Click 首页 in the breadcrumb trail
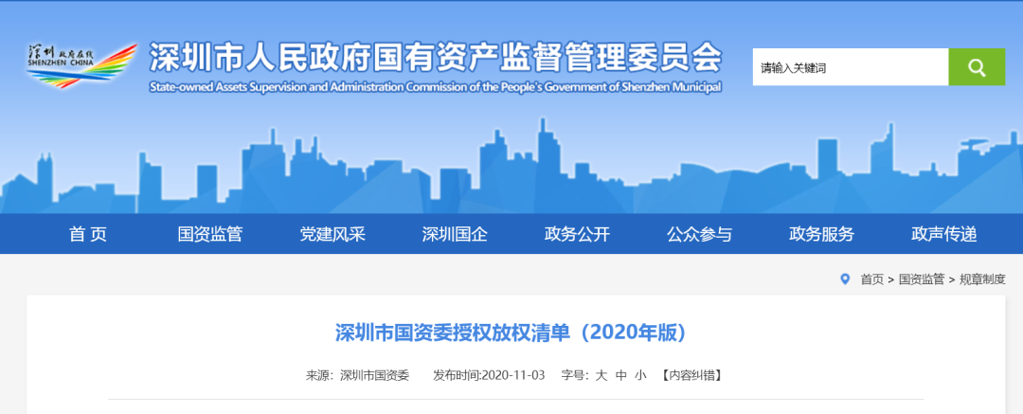1023x414 pixels. pyautogui.click(x=871, y=279)
